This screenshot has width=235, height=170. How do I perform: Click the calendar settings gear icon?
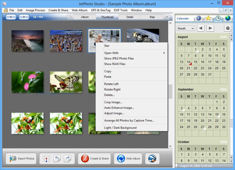(228, 28)
